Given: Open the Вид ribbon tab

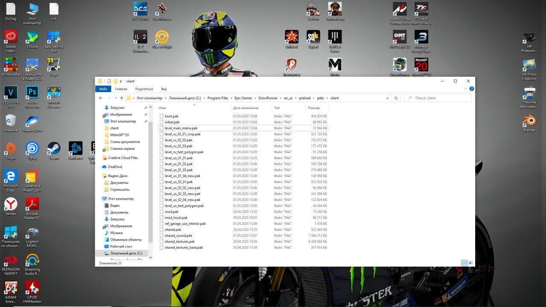Looking at the screenshot, I should click(164, 89).
